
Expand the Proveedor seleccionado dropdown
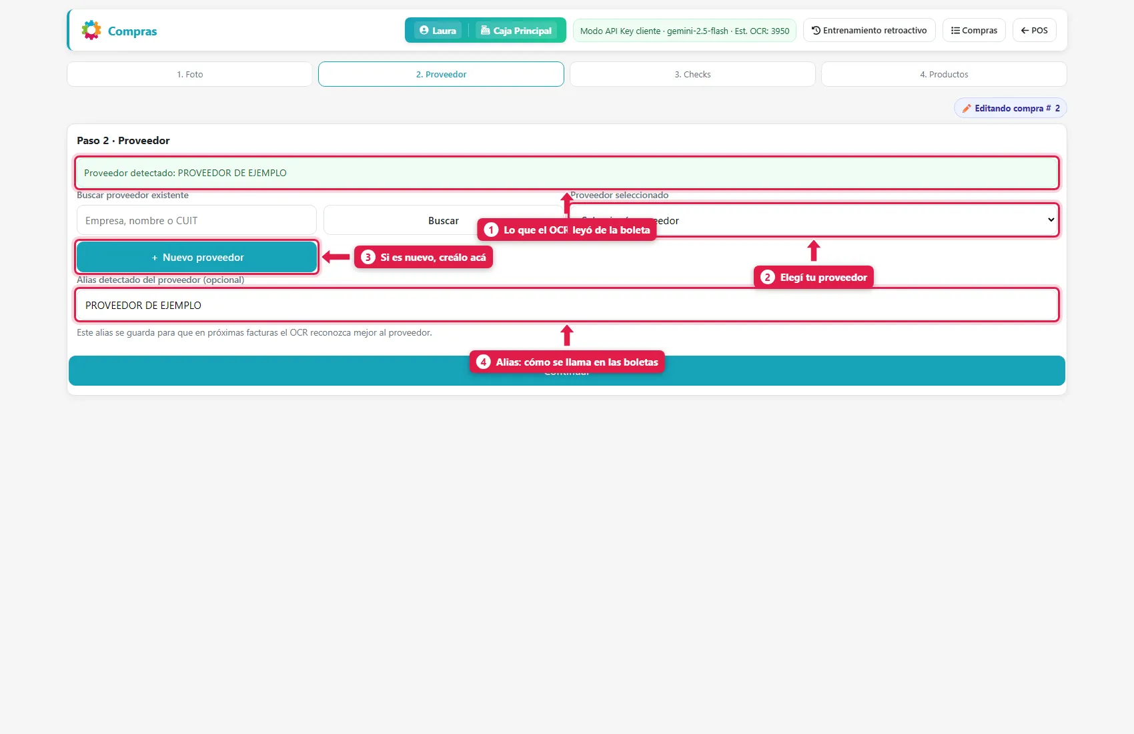(x=814, y=220)
